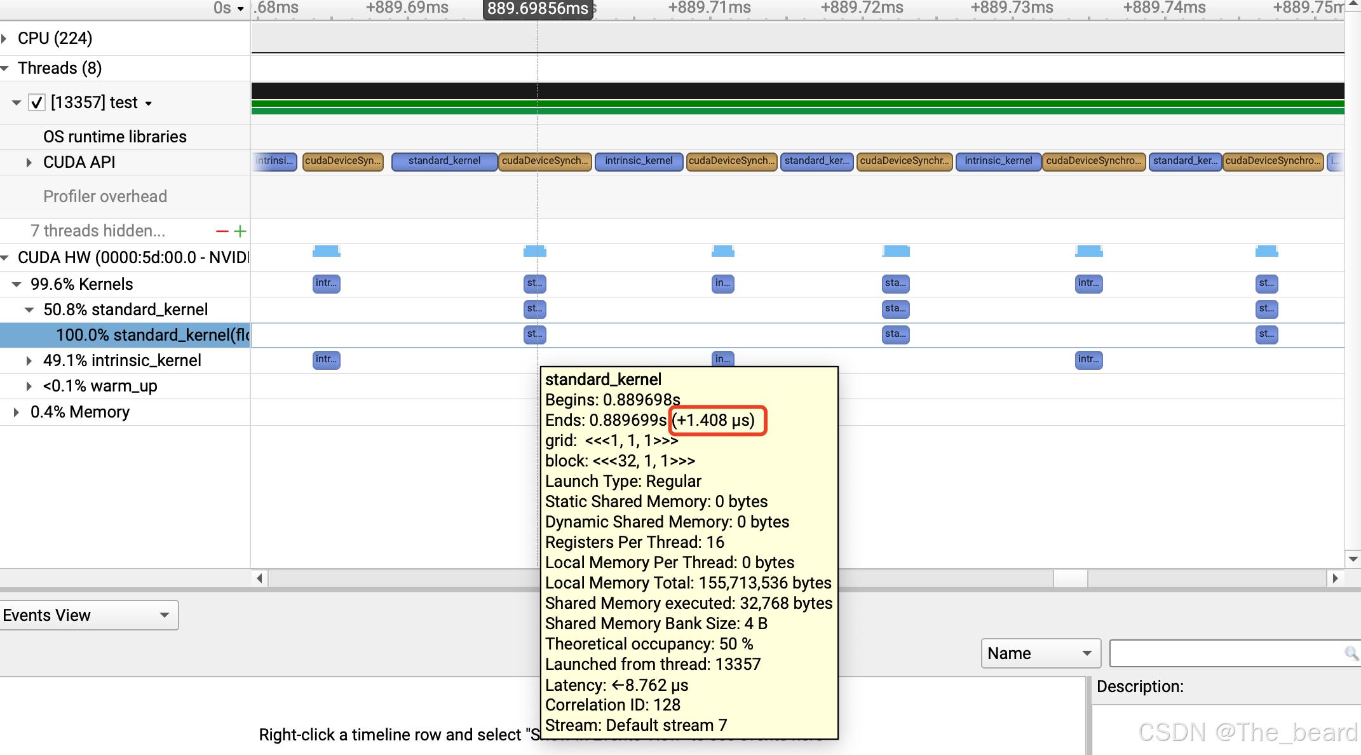Expand the 49.1% intrinsic_kernel row
Screen dimensions: 1361x755
pos(29,360)
